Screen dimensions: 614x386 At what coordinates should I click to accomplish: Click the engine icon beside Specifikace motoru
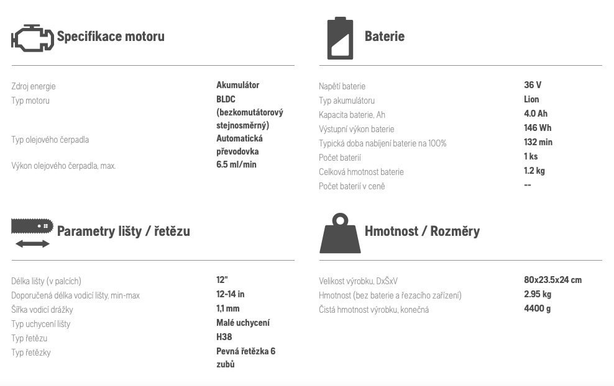pyautogui.click(x=32, y=37)
